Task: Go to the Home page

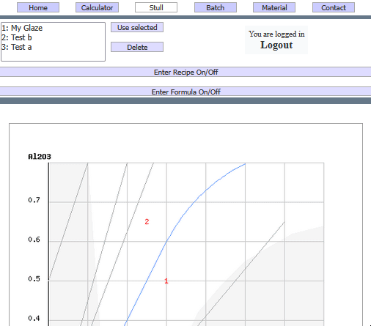Action: pyautogui.click(x=38, y=7)
